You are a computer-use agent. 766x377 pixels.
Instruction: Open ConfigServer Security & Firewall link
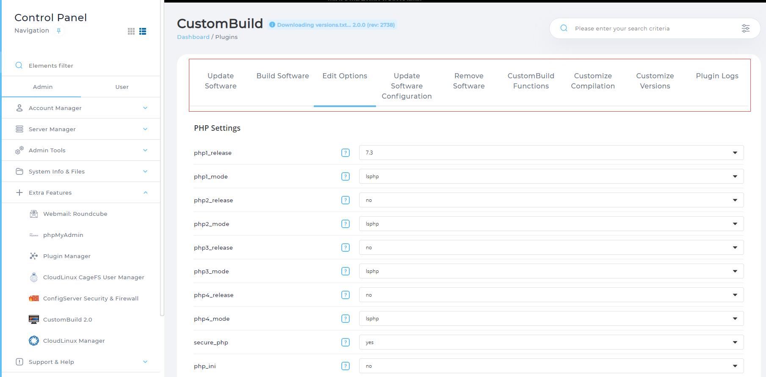(91, 298)
